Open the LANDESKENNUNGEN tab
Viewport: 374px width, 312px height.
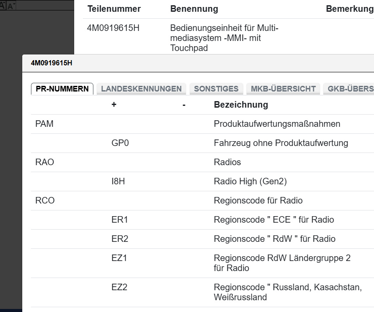point(141,89)
